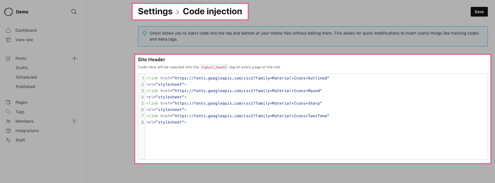Open the search magnifier icon
This screenshot has height=183, width=495.
coord(74,12)
